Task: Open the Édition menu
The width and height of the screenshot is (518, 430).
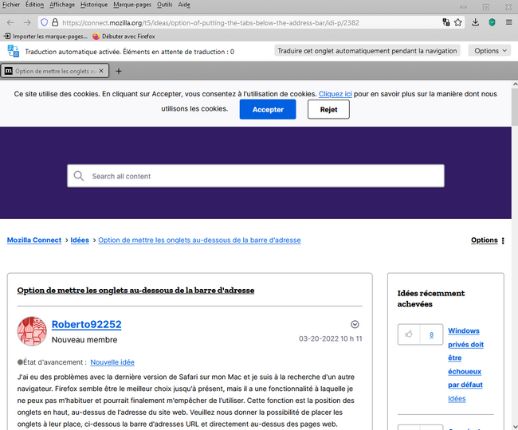Action: (x=35, y=5)
